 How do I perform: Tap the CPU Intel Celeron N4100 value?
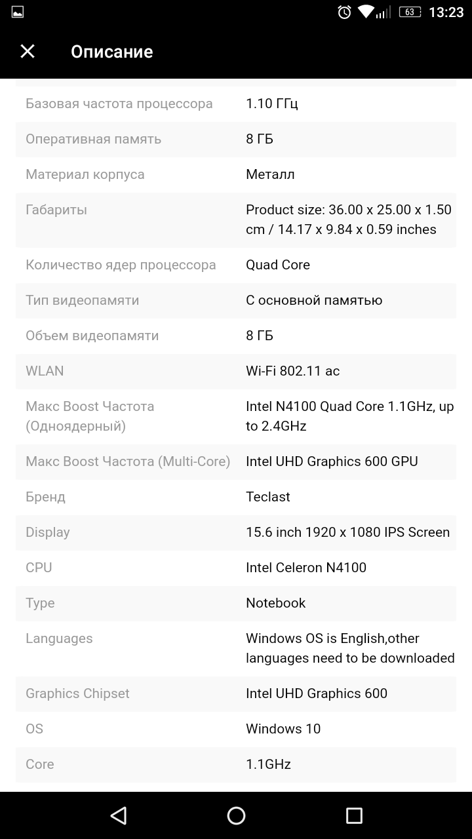pos(306,568)
